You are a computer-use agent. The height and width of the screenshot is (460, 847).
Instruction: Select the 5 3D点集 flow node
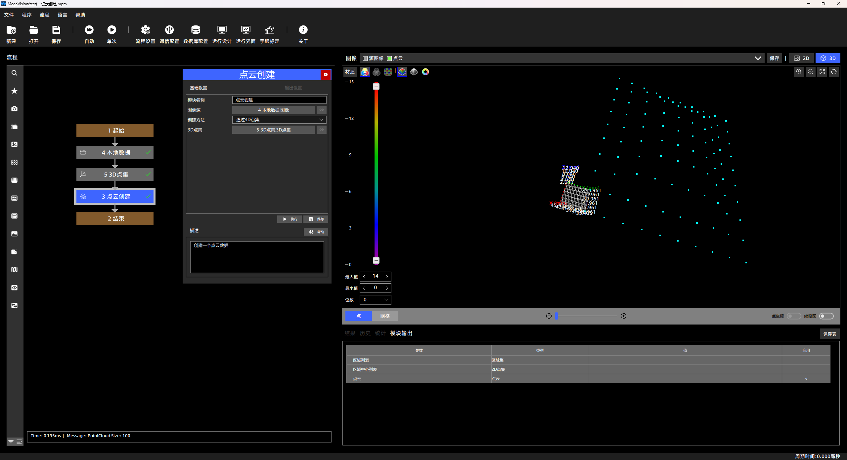click(115, 174)
